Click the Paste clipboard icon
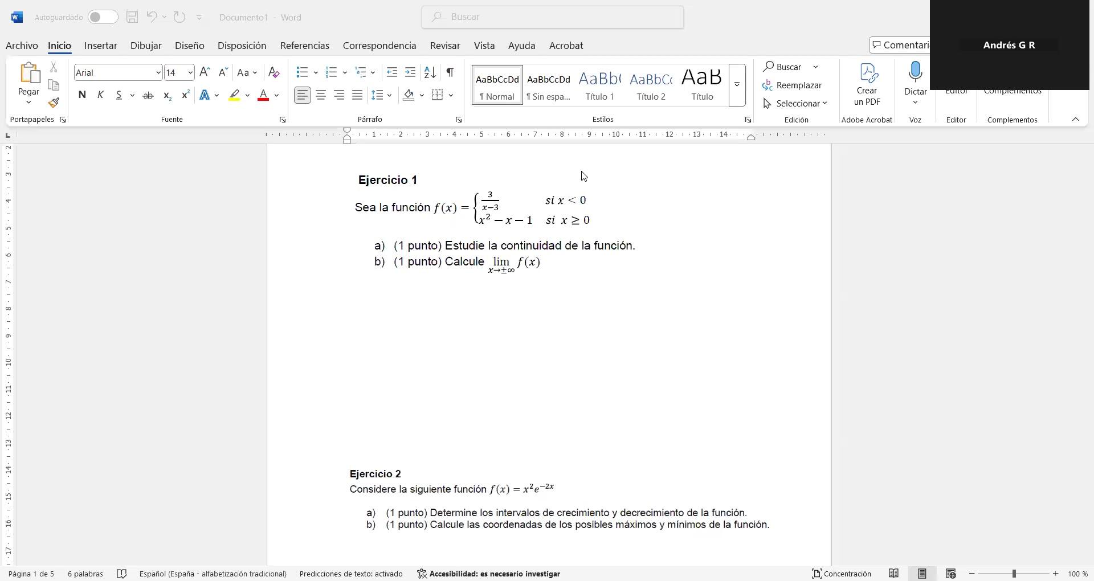The height and width of the screenshot is (581, 1094). (x=28, y=73)
